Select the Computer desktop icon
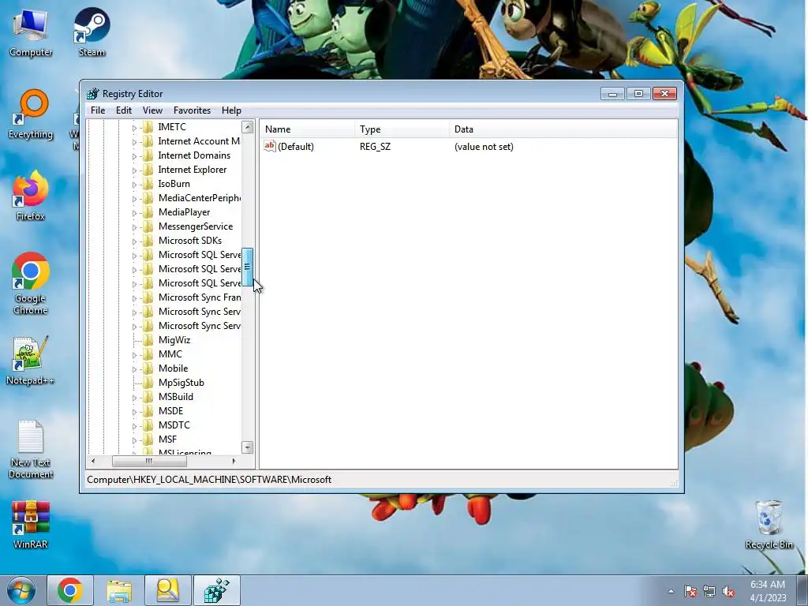 pyautogui.click(x=31, y=32)
